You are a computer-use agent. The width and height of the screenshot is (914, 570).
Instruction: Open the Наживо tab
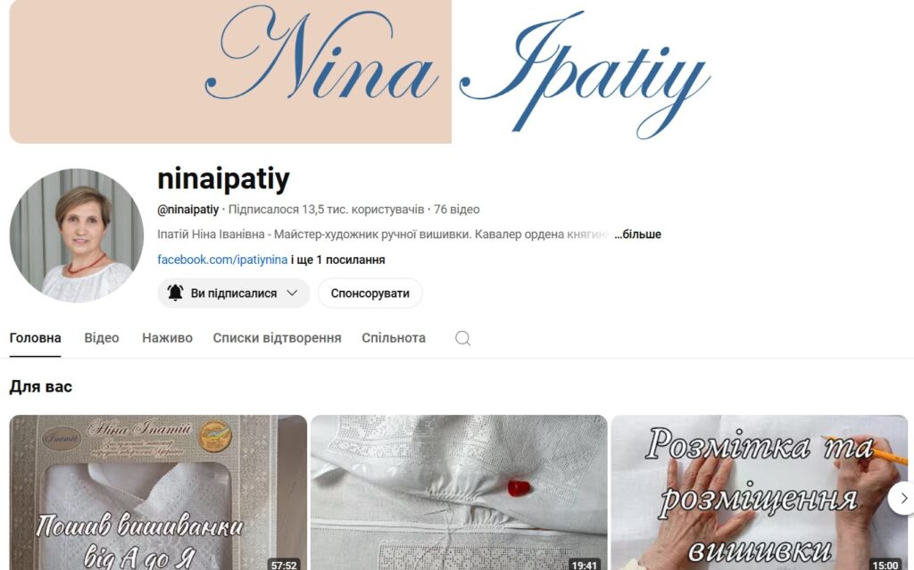coord(167,338)
